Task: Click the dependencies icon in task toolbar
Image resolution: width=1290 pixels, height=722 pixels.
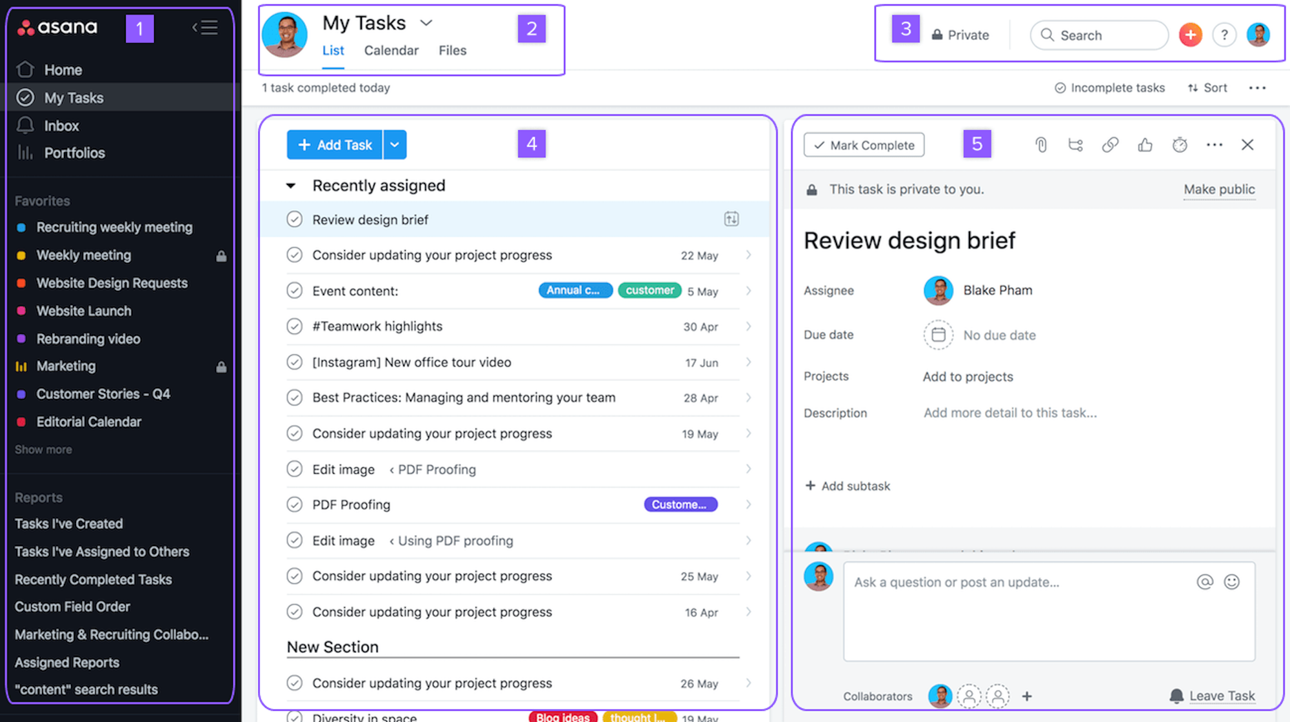Action: [x=1075, y=144]
